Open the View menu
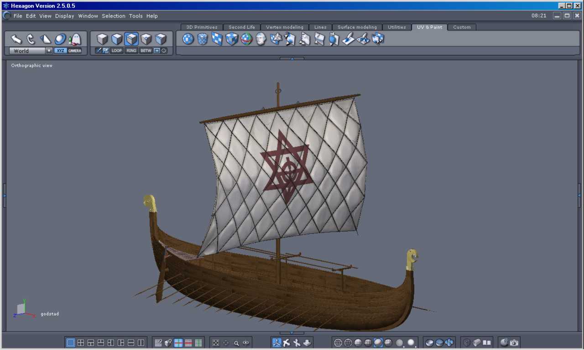Screen dimensions: 584x350 pyautogui.click(x=45, y=16)
